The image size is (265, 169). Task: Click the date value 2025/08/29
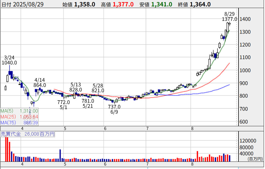tap(28, 4)
